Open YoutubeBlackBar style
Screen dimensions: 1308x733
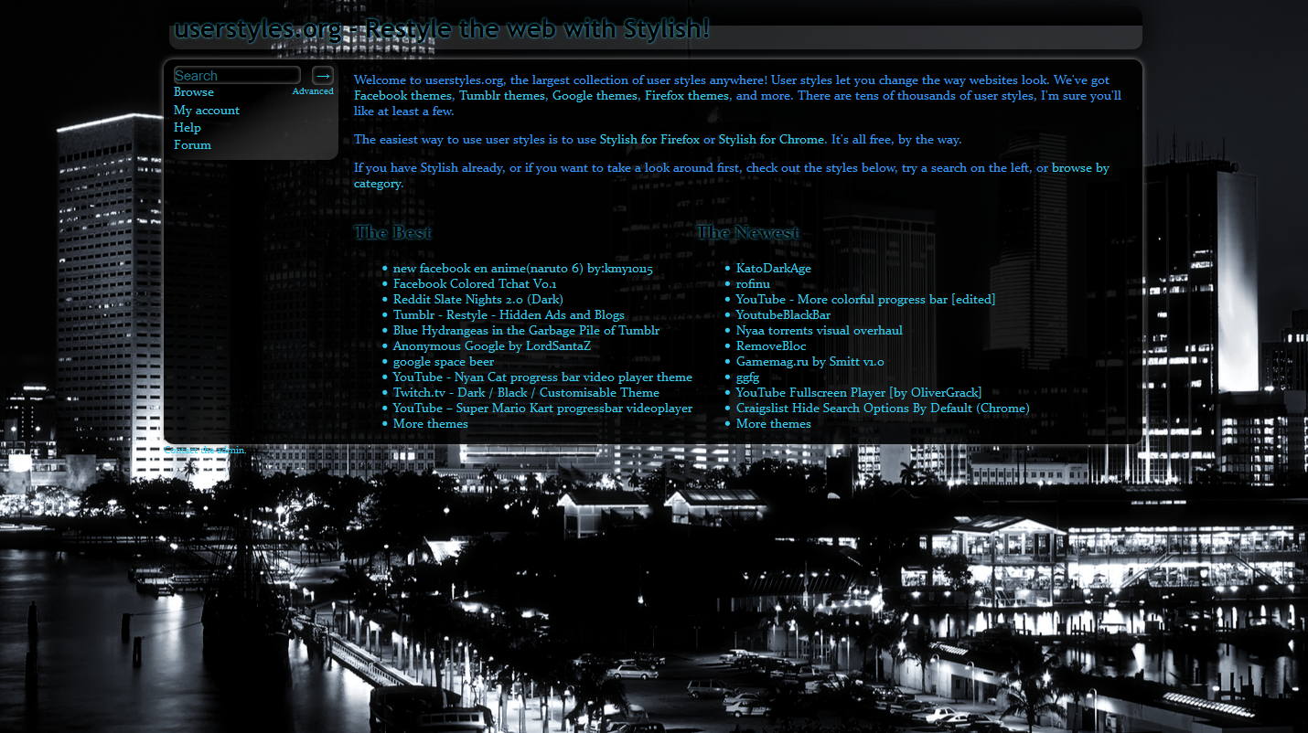pos(784,315)
